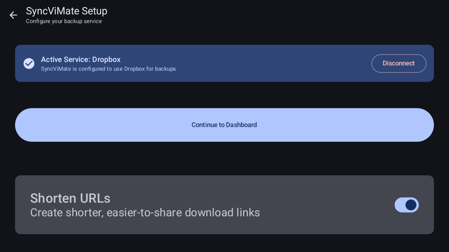The height and width of the screenshot is (252, 449).
Task: Click the dark thumb knob of the Shorten URLs switch
Action: 411,205
